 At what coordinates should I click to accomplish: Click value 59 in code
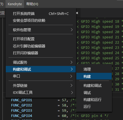click(64, 111)
